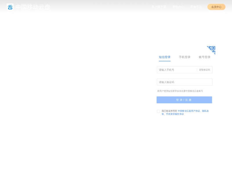
Task: Open 手机登录服务协议 link
Action: tap(175, 114)
